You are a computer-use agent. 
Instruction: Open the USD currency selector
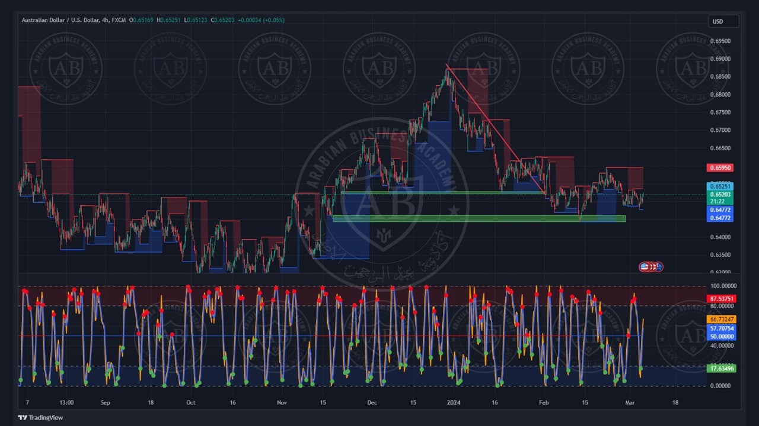click(723, 21)
